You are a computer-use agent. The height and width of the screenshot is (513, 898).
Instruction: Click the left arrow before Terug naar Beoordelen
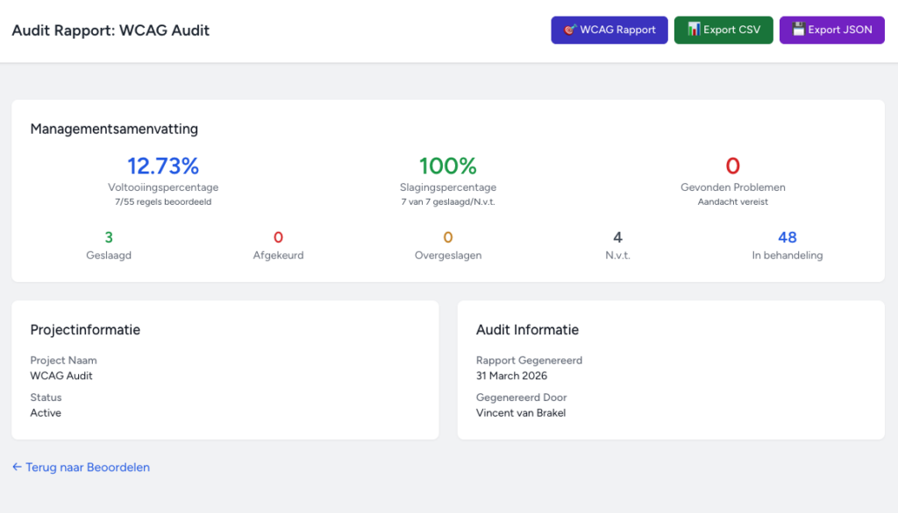[x=17, y=467]
